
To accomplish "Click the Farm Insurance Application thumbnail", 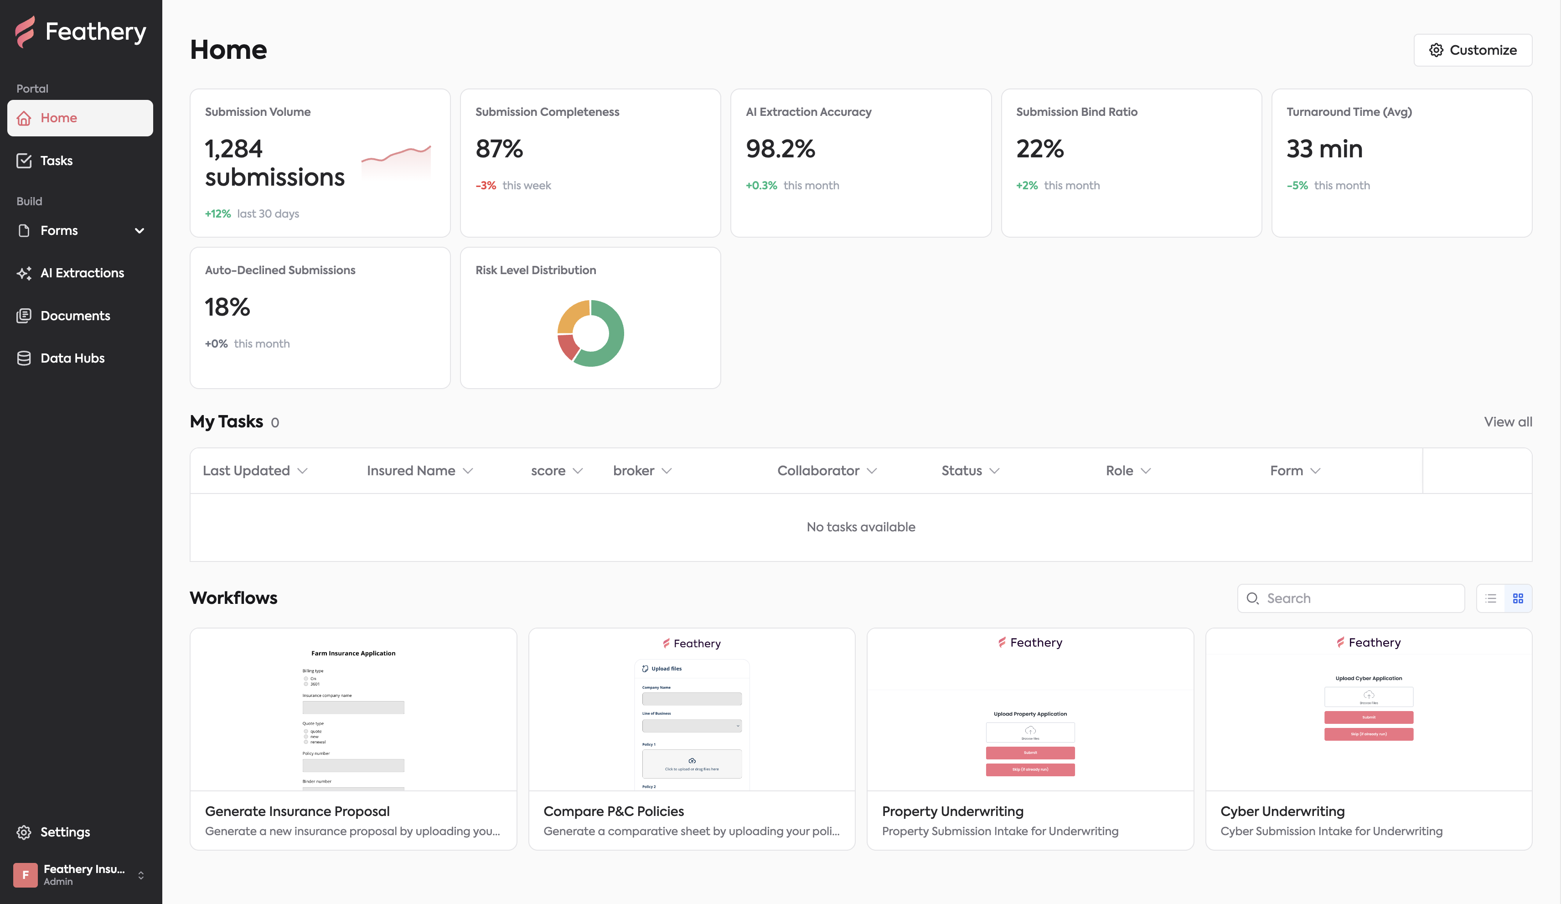I will tap(353, 709).
